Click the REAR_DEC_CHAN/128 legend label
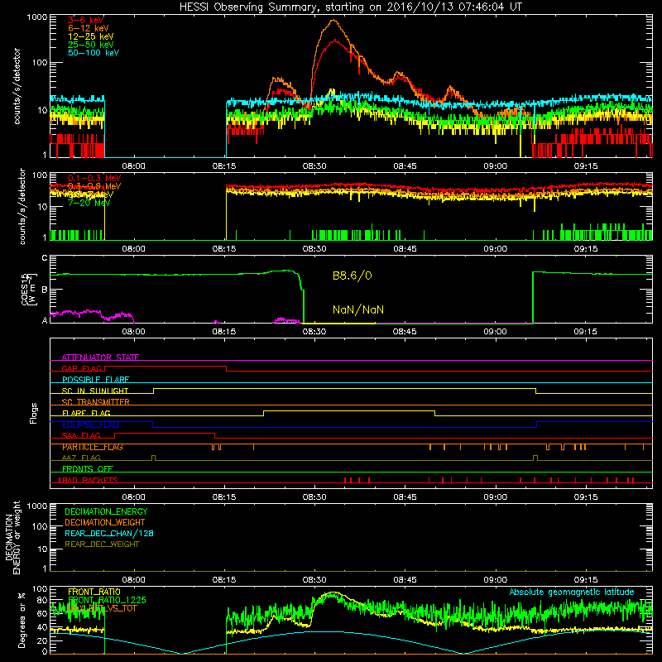 click(109, 533)
